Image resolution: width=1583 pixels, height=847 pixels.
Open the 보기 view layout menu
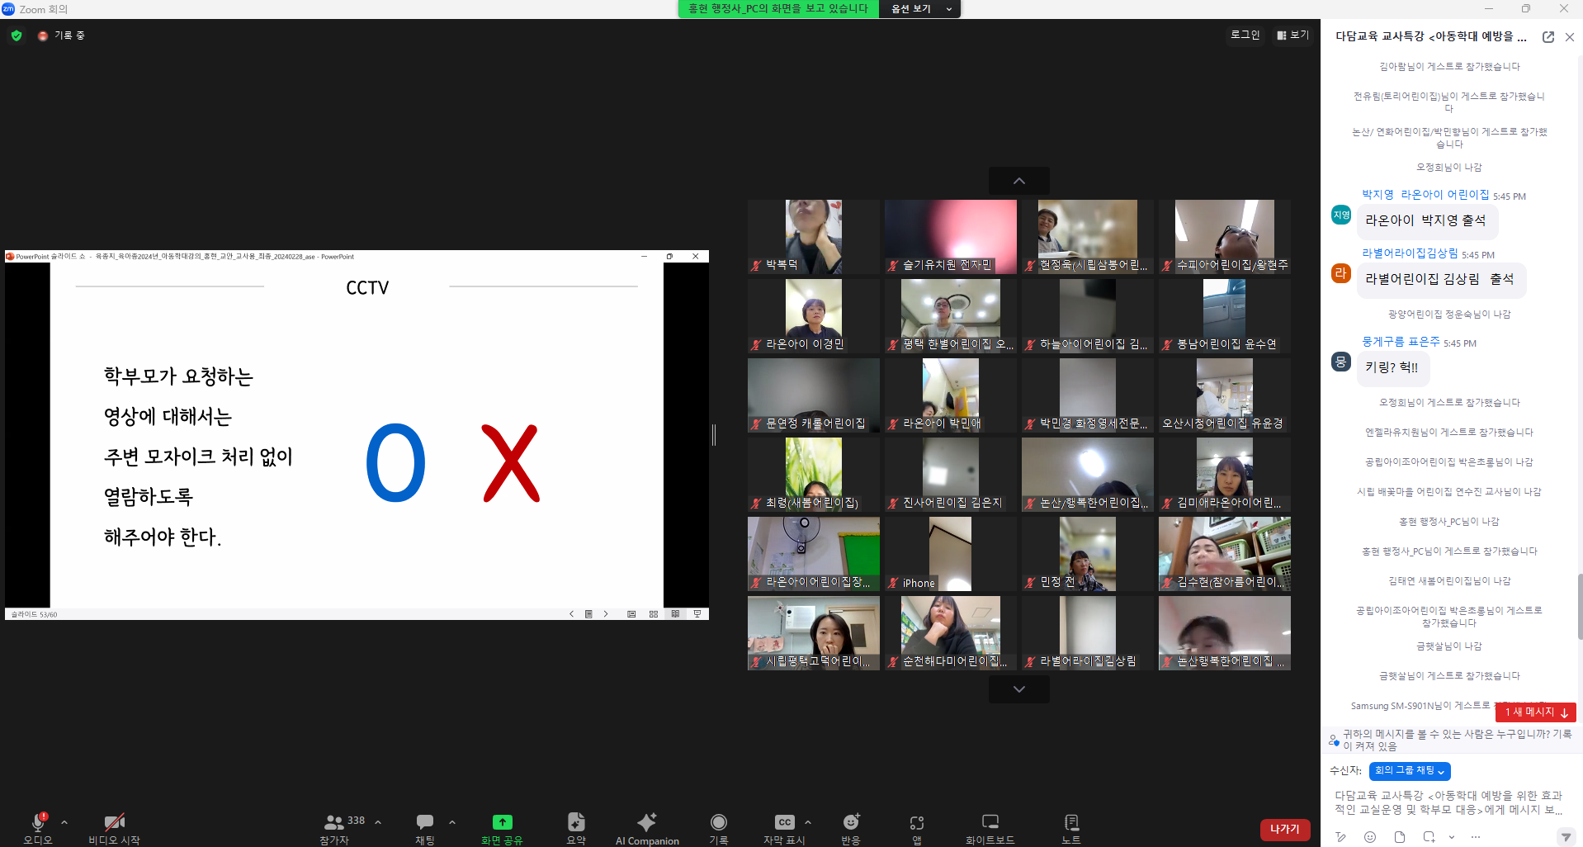[x=1293, y=35]
